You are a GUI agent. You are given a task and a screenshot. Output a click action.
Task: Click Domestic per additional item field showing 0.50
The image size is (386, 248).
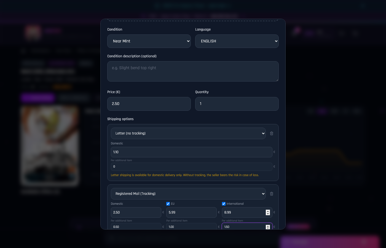coord(136,227)
